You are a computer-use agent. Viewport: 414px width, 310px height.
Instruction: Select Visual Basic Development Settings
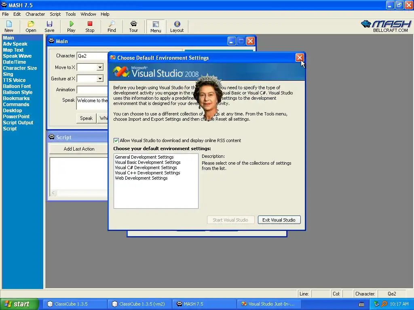(148, 162)
